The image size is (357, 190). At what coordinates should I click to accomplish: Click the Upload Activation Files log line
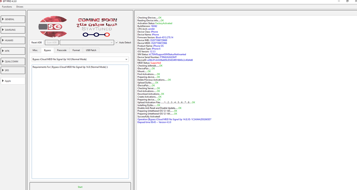click(166, 102)
